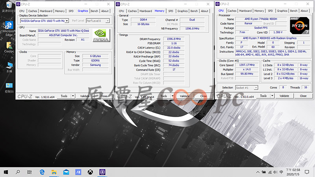
Task: Open SPD tab in Memory window
Action: point(170,11)
